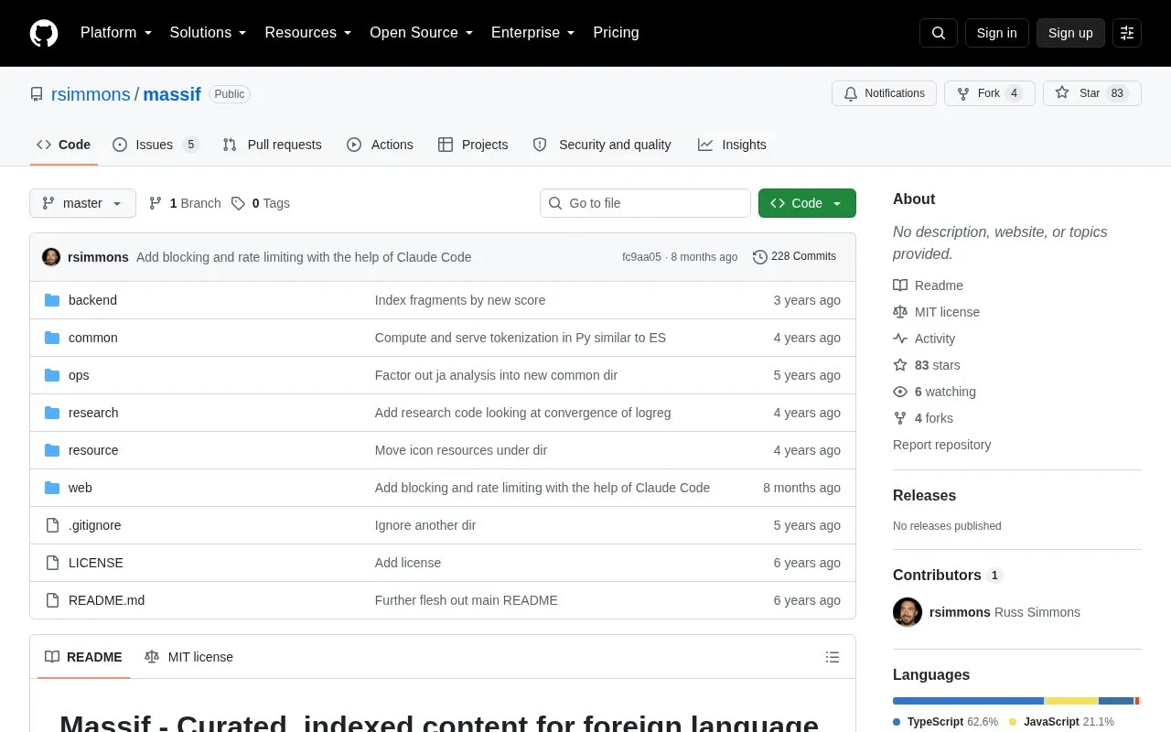Click rsimmons avatar in latest commit row
Image resolution: width=1171 pixels, height=732 pixels.
51,257
